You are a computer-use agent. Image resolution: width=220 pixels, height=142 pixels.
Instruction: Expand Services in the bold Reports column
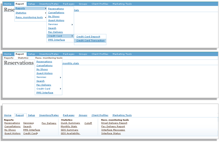coord(29,123)
